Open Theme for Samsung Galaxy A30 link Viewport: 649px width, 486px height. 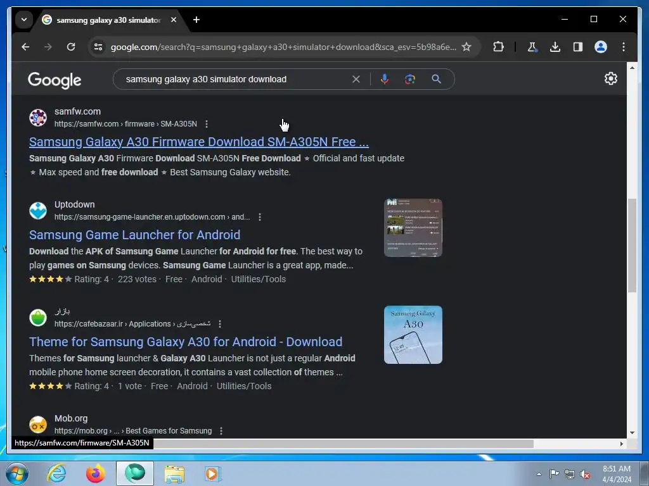click(186, 342)
